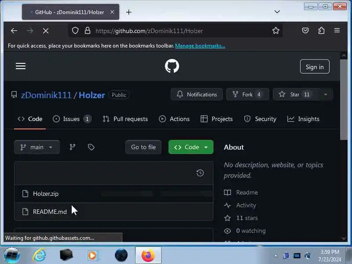Open commit history clock icon

point(200,173)
